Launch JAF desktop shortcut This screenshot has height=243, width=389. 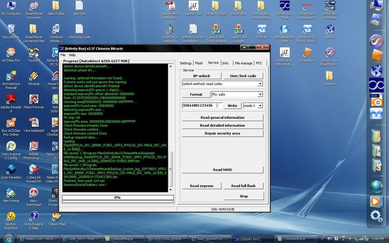193,8
